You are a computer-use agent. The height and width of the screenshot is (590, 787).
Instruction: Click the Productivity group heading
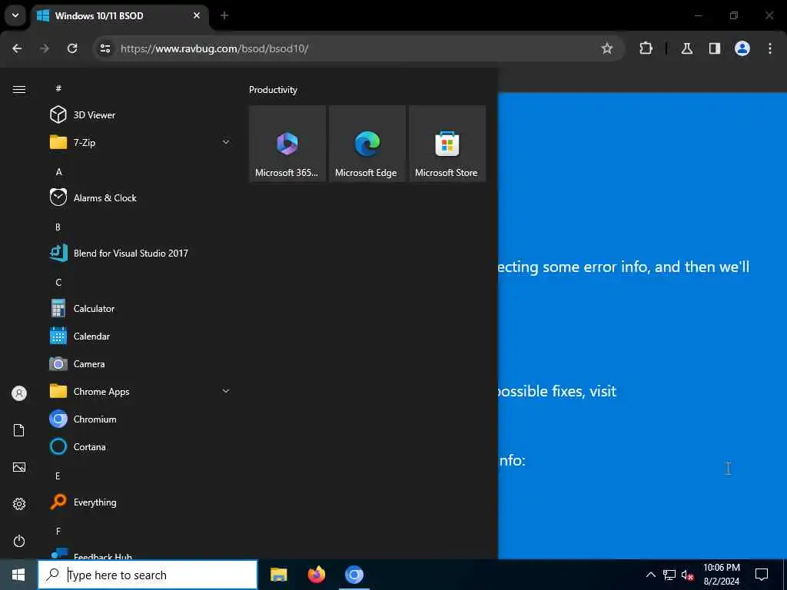tap(273, 90)
